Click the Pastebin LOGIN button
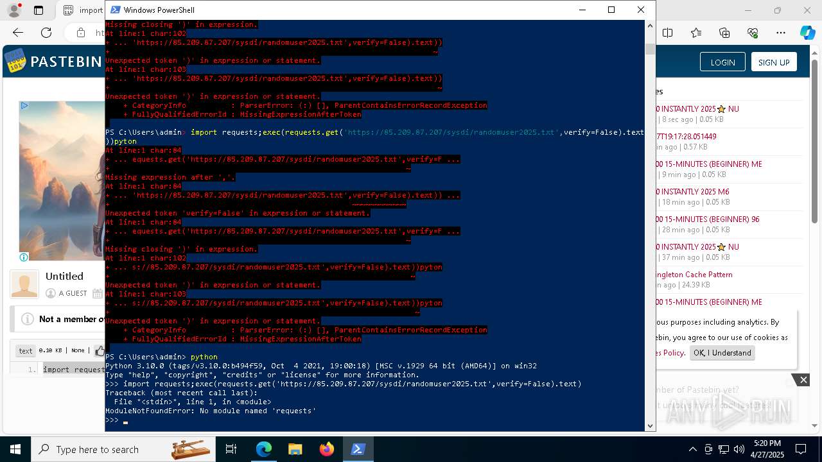Image resolution: width=822 pixels, height=462 pixels. [x=722, y=62]
